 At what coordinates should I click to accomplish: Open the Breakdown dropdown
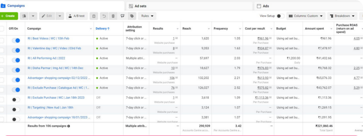click(x=342, y=16)
